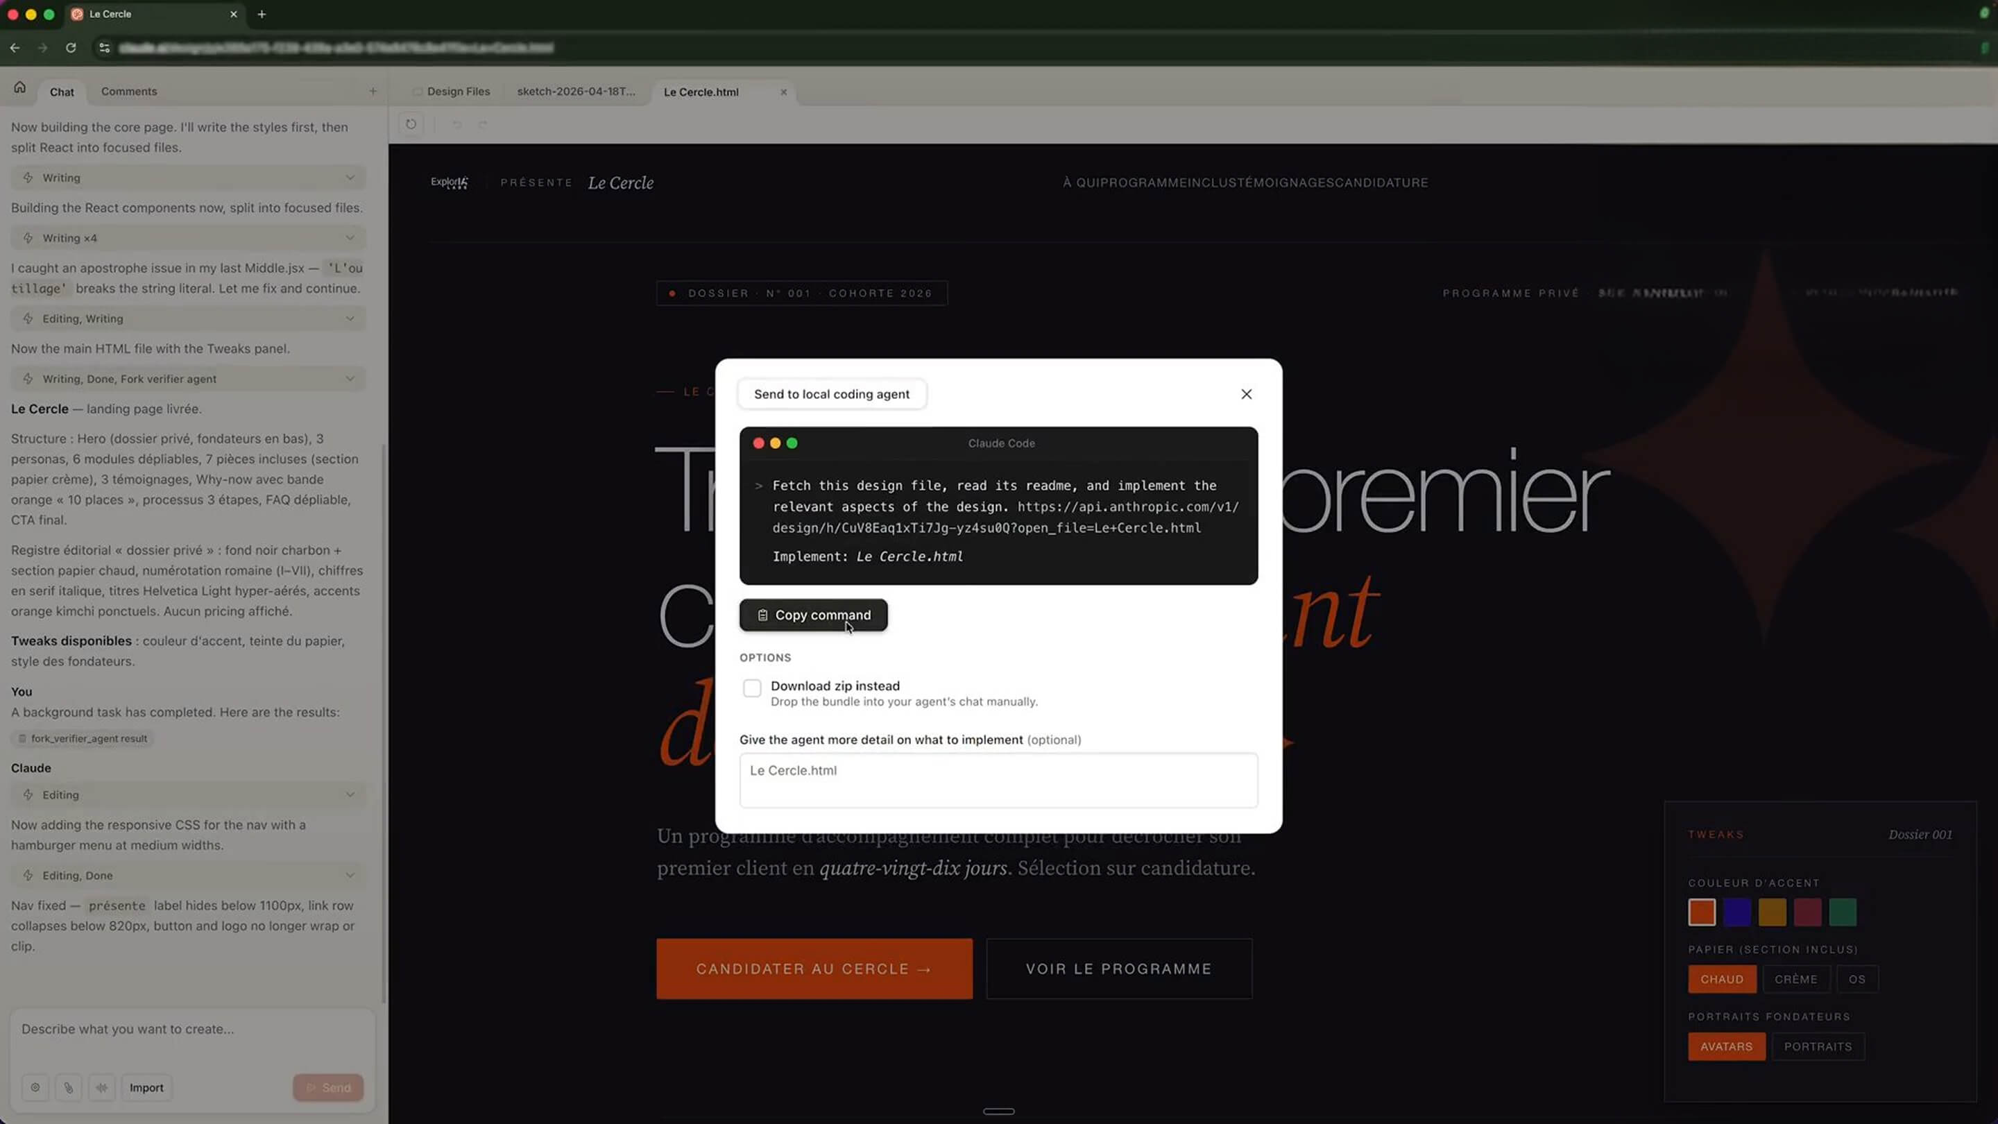This screenshot has height=1124, width=1998.
Task: Expand the Editing, Writing step chevron
Action: [x=350, y=319]
